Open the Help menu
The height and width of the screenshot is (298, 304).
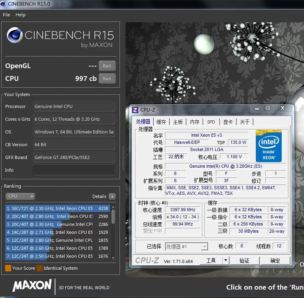point(21,15)
